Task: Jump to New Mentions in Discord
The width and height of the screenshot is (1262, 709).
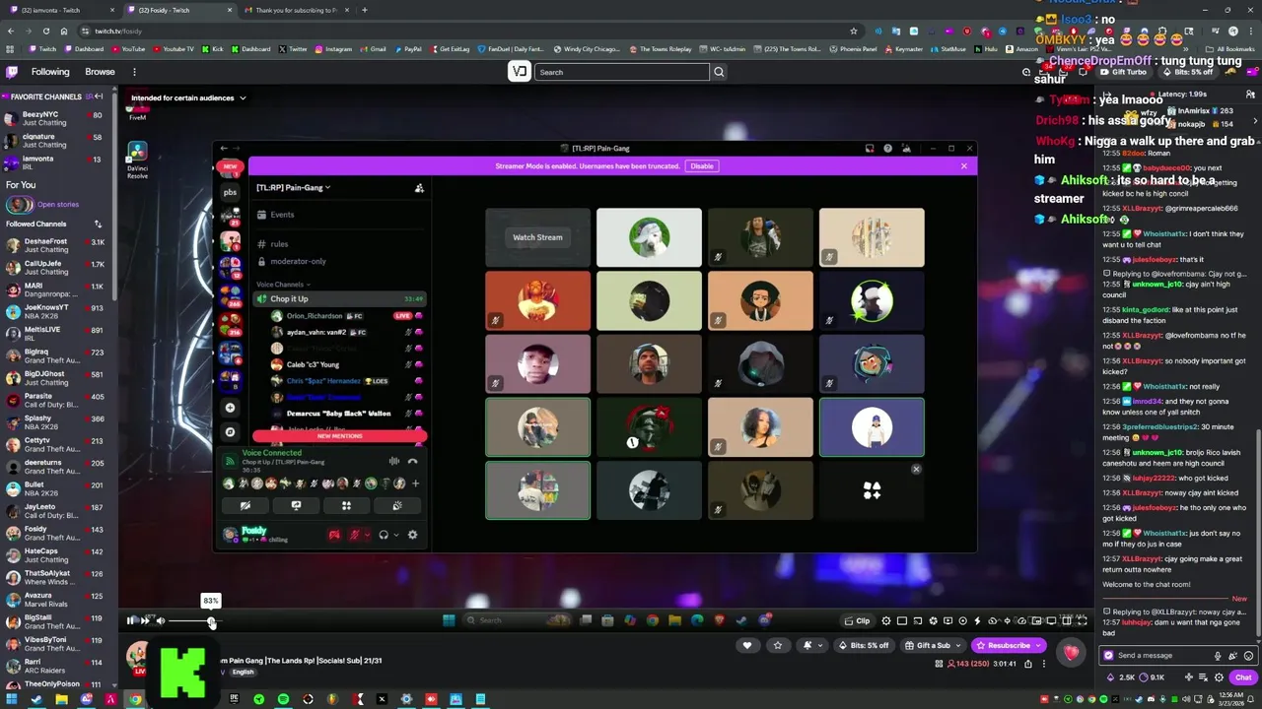Action: tap(339, 436)
